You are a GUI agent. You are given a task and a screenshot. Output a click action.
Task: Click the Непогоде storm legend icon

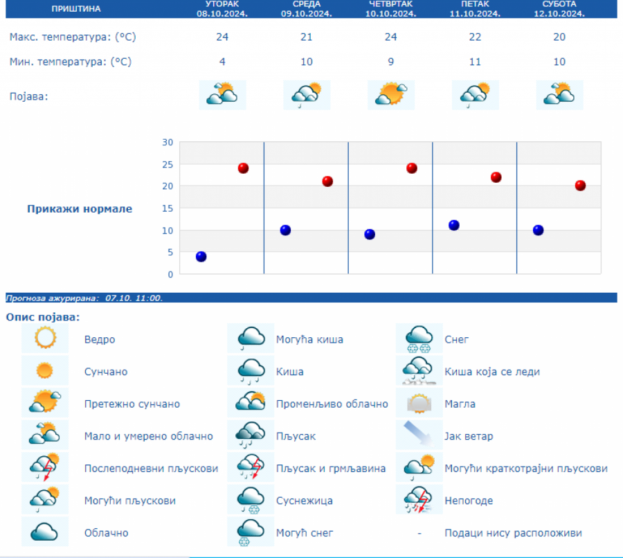pyautogui.click(x=419, y=501)
